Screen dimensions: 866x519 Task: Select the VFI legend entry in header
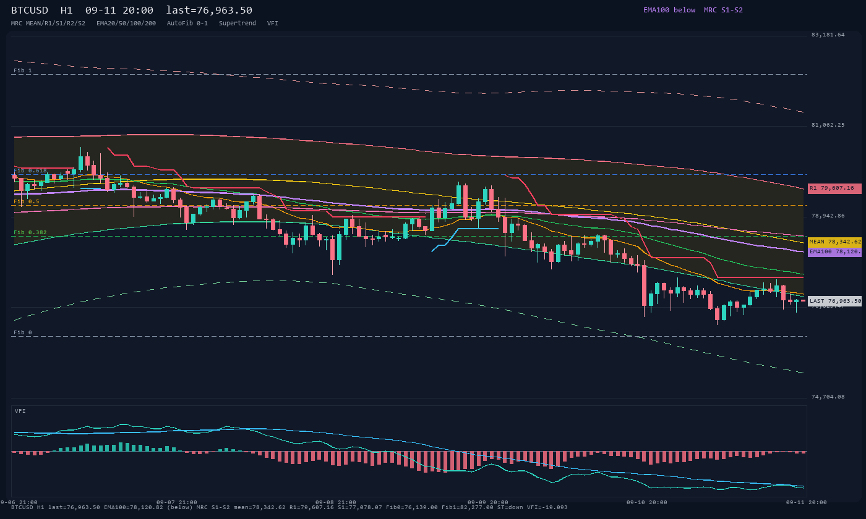(x=273, y=23)
